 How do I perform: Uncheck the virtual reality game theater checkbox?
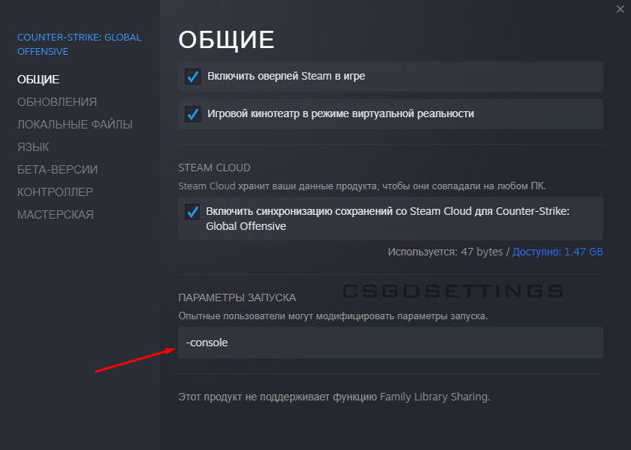click(x=192, y=114)
